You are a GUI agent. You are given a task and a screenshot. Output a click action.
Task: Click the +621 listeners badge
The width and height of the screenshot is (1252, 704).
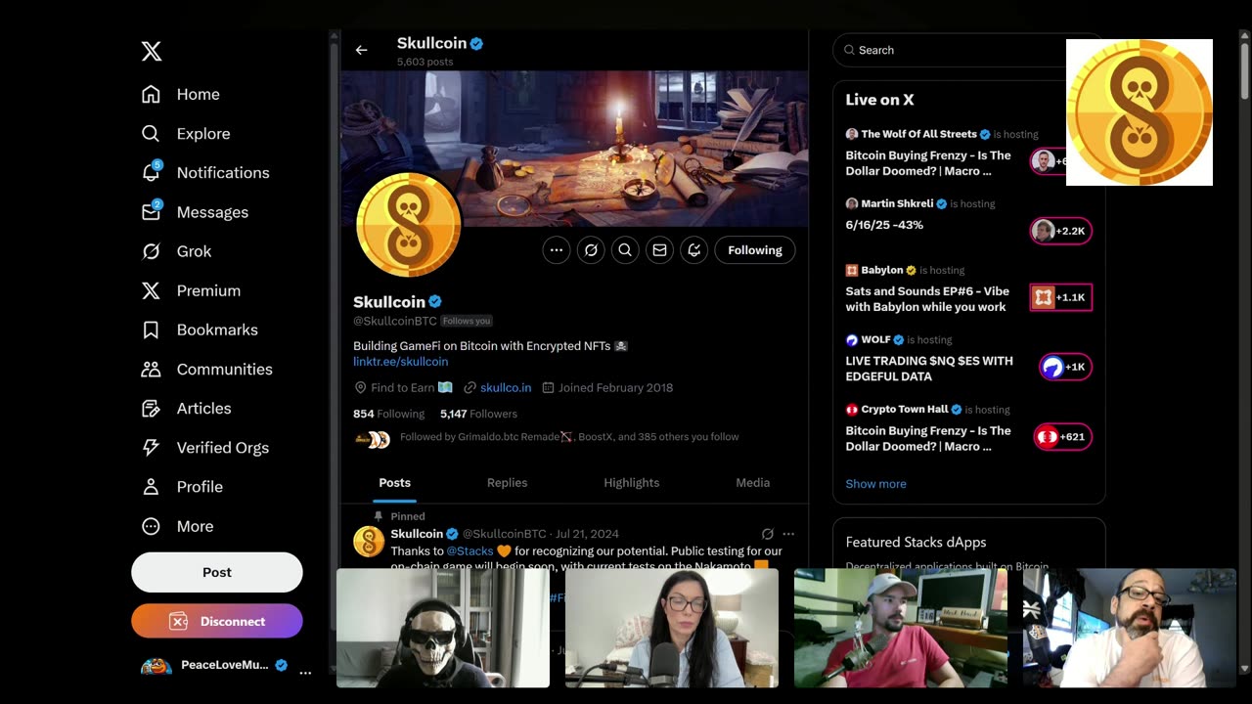[1062, 437]
